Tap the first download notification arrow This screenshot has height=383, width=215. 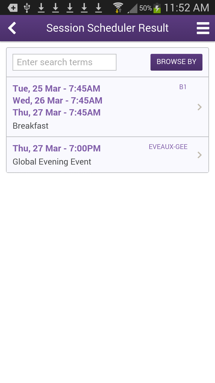point(41,8)
